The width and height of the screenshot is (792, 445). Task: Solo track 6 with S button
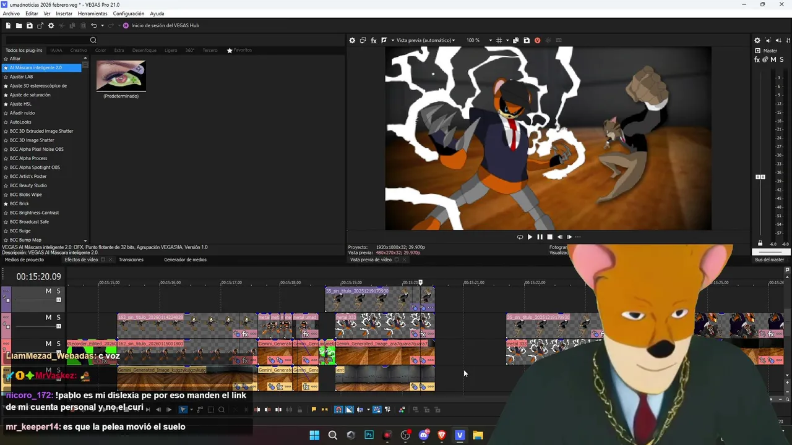(x=59, y=317)
